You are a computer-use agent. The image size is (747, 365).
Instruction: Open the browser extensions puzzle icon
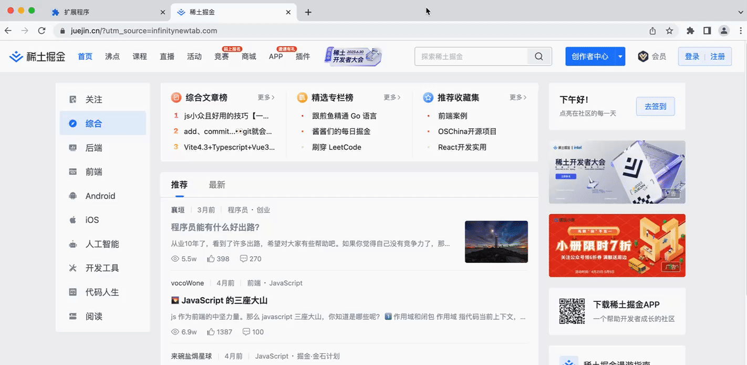click(x=690, y=31)
